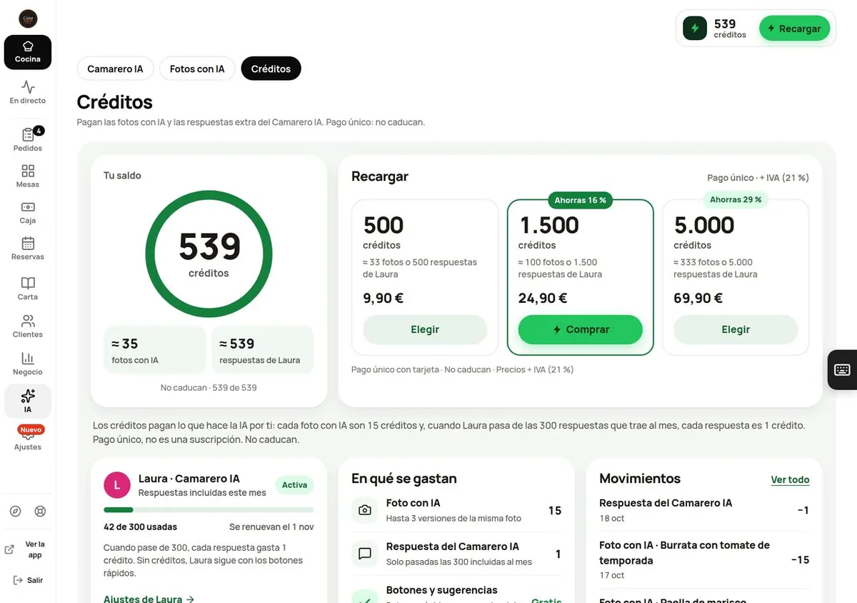
Task: Choose the 500 credits pack with Elegir
Action: pos(425,329)
